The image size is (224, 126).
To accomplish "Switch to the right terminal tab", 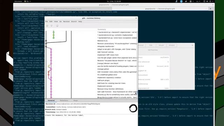I will (160, 9).
